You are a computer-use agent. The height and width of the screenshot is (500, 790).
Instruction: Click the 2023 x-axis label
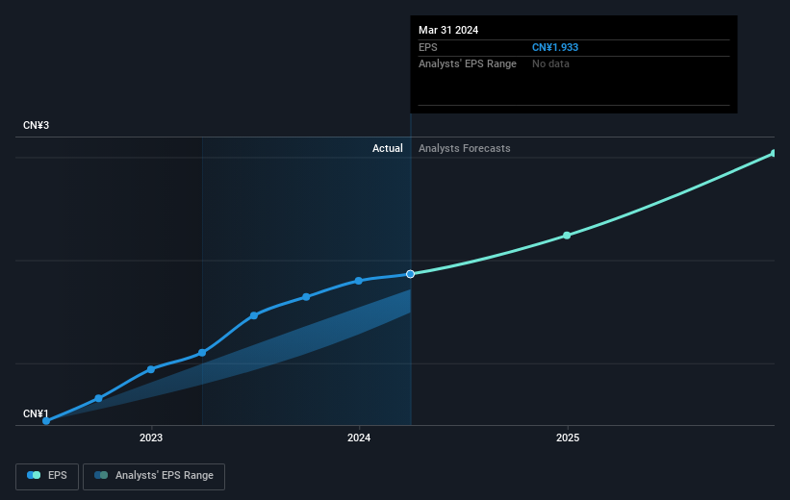(x=151, y=437)
